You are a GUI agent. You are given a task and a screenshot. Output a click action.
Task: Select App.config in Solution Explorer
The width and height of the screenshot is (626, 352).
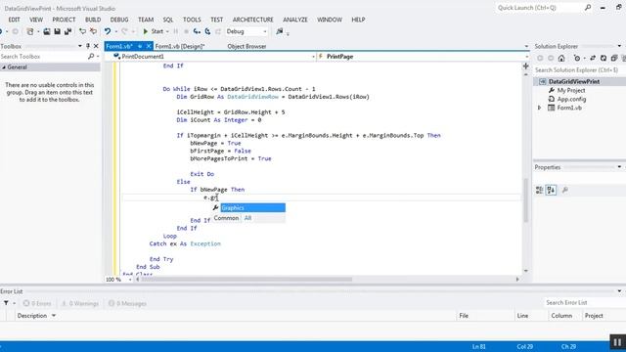571,99
